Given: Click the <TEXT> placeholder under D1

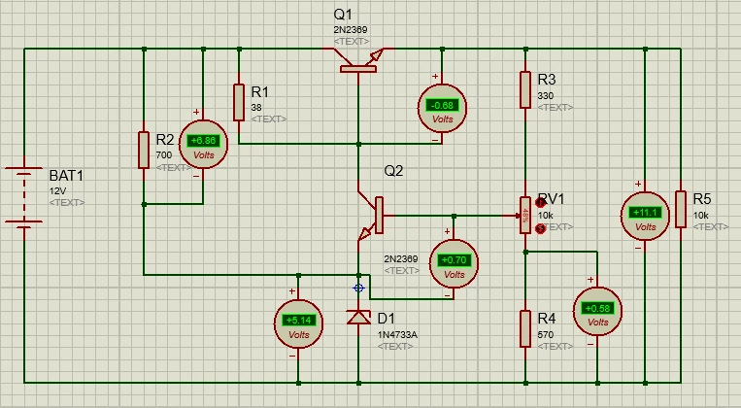Looking at the screenshot, I should 395,346.
